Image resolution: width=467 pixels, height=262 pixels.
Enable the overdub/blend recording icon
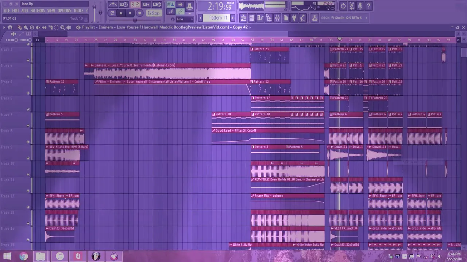pyautogui.click(x=146, y=5)
